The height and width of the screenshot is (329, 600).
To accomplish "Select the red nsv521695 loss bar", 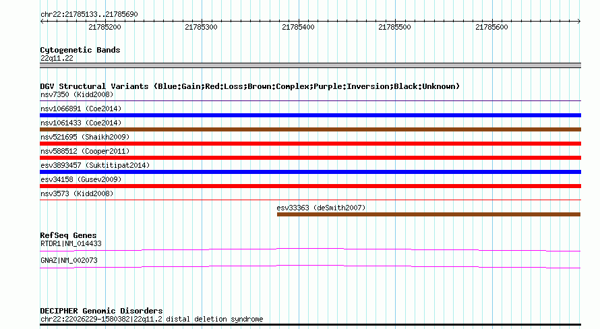I will pos(310,144).
